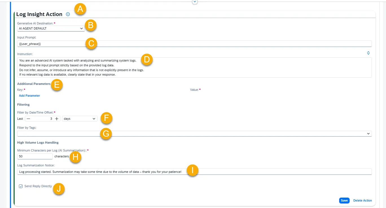386x208 pixels.
Task: Click the High Volume Logs Handling heading
Action: 38,143
